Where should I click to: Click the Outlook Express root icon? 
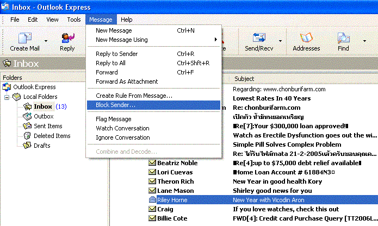point(7,87)
